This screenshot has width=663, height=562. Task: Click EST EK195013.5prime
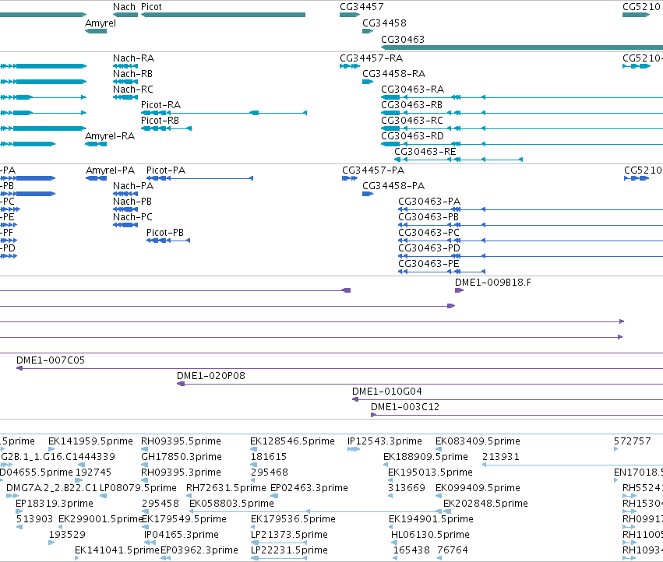click(x=430, y=472)
